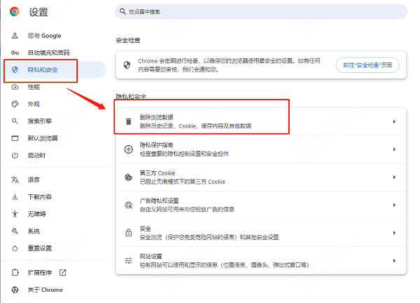Expand 隐私保护指南 with its right arrow

point(394,149)
